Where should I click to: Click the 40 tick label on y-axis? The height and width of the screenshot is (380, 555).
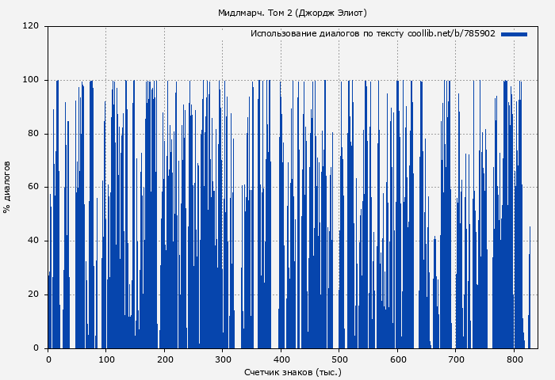(33, 241)
